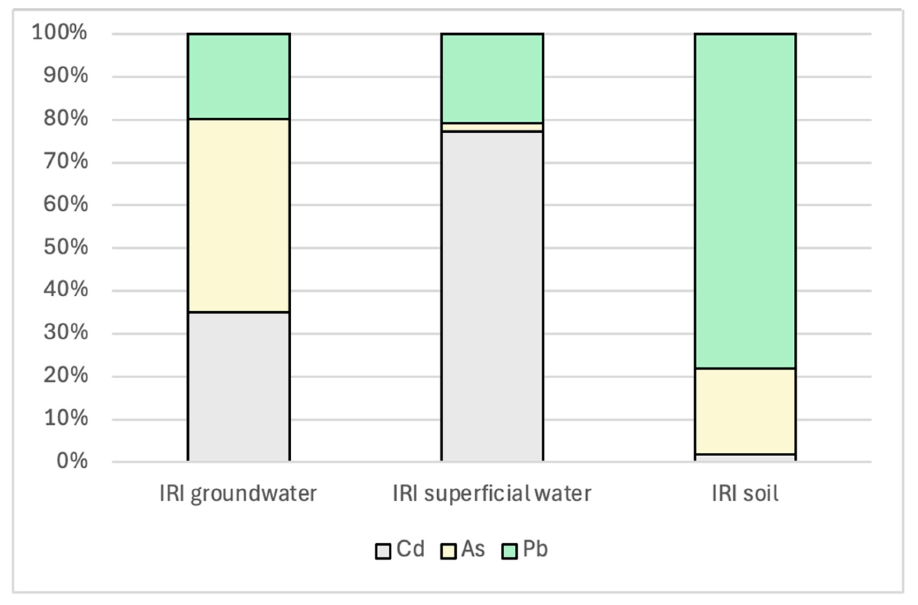This screenshot has height=605, width=918.
Task: Select the Cd segment in groundwater bar
Action: point(239,386)
